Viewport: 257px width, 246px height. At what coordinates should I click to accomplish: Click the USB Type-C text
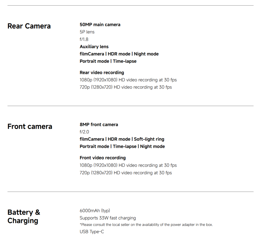(92, 232)
